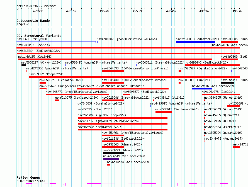248x187 pixels.
Task: Click the black nsv5863293 variant bar
Action: coord(113,153)
